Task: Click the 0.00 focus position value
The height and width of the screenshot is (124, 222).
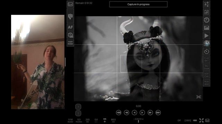Action: [138, 106]
